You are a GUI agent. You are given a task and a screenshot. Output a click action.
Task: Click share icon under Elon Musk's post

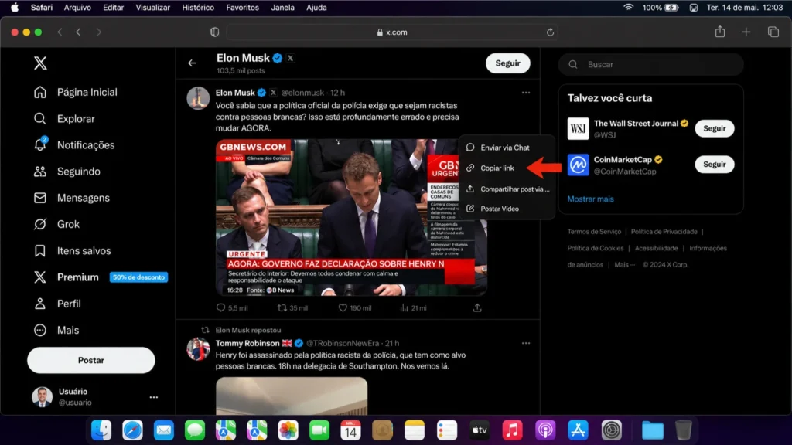coord(477,307)
